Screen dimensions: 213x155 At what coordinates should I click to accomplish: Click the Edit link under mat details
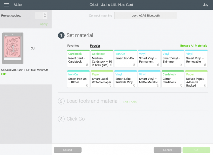[4, 74]
